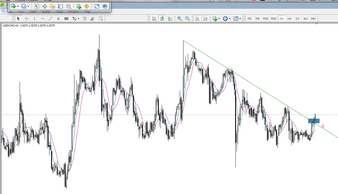Viewport: 338px width, 194px height.
Task: Open the chart Templates icon
Action: pyautogui.click(x=236, y=18)
